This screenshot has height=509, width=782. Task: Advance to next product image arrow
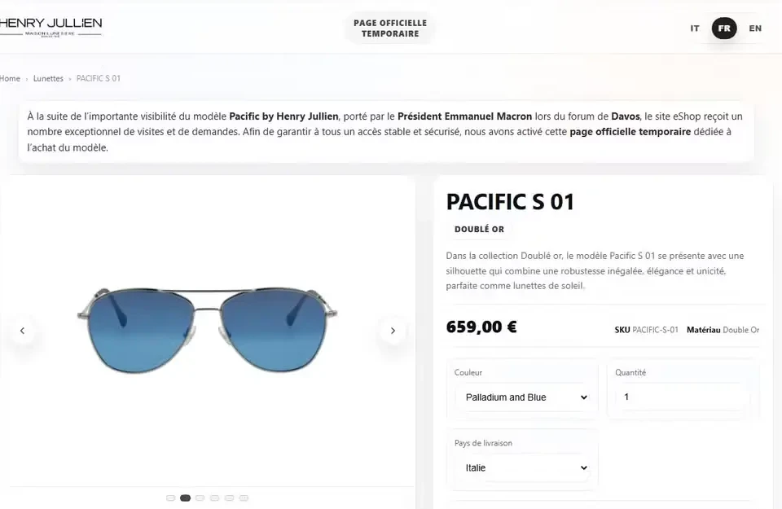[x=393, y=331]
